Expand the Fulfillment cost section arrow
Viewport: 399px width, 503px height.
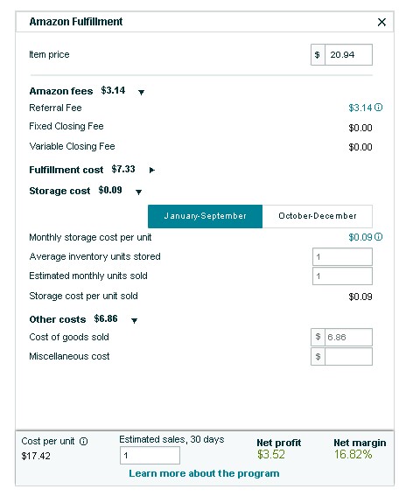pos(152,170)
